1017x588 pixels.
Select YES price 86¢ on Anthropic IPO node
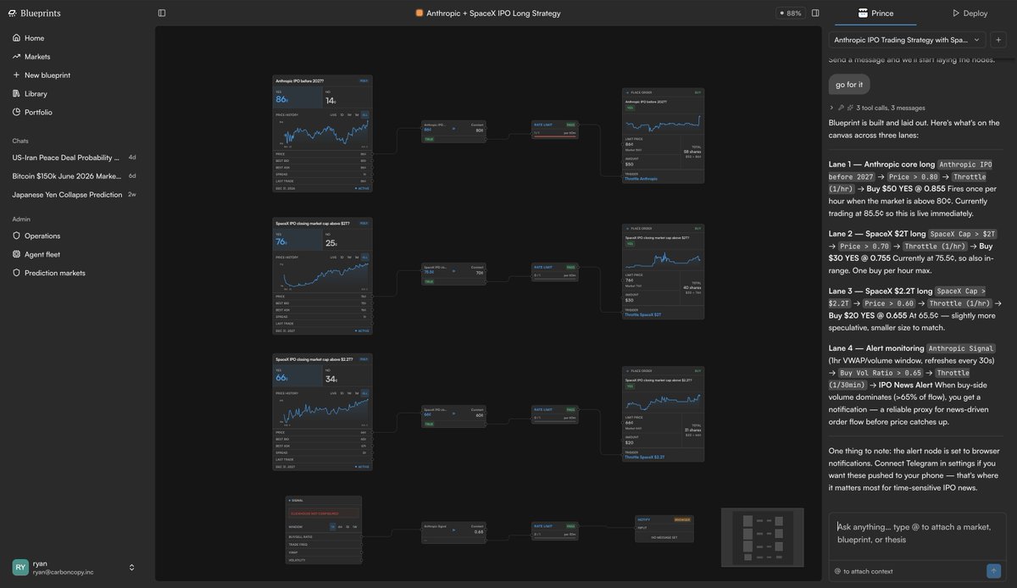pyautogui.click(x=297, y=97)
